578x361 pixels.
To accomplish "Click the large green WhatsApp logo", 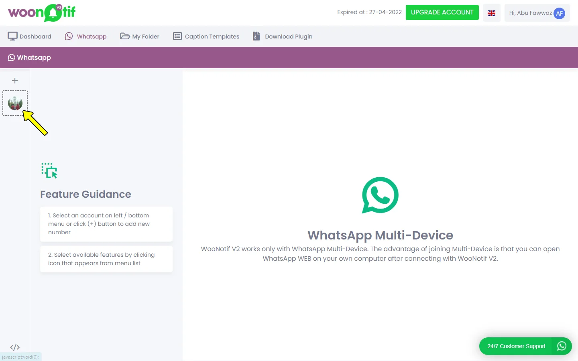I will click(380, 195).
